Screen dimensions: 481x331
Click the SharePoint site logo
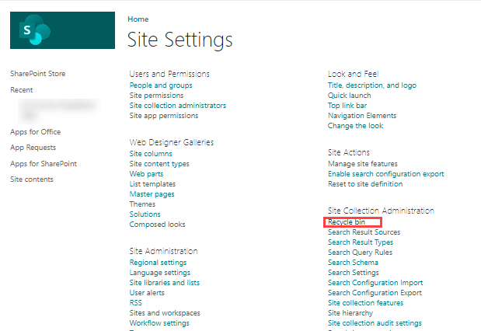point(63,30)
